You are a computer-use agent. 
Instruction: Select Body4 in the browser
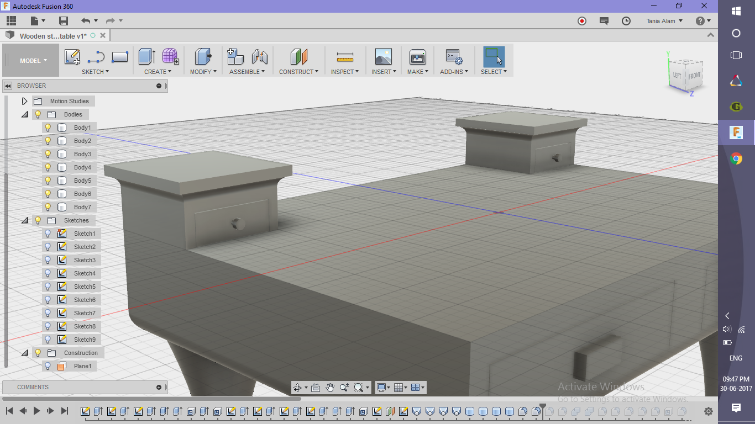[82, 167]
